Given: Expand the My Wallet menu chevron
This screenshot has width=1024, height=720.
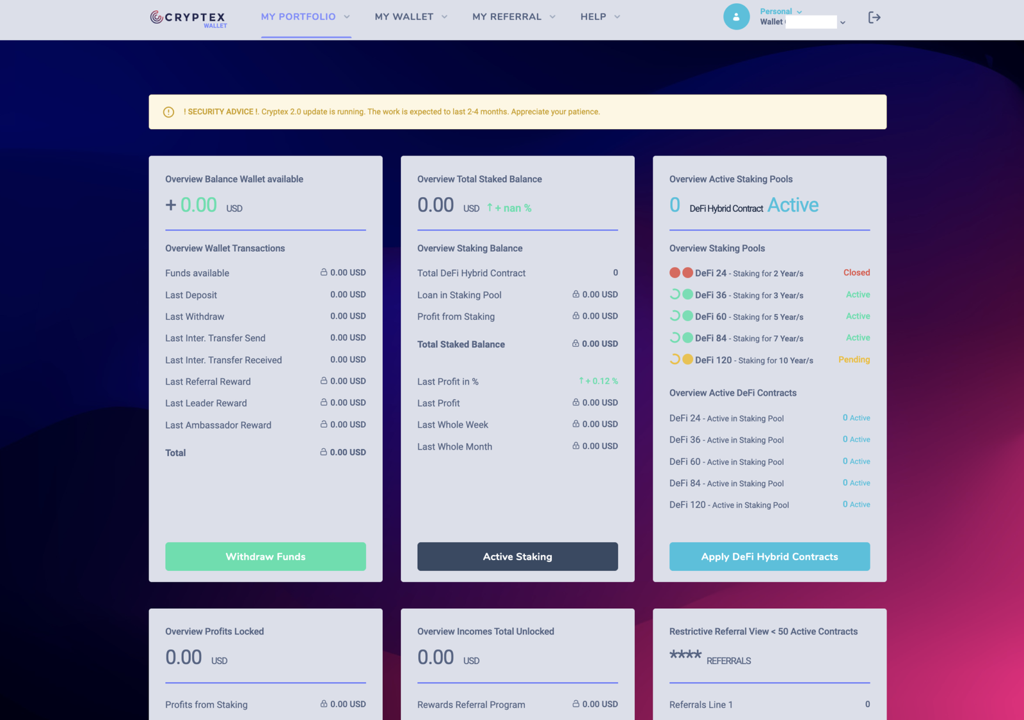Looking at the screenshot, I should click(x=444, y=17).
